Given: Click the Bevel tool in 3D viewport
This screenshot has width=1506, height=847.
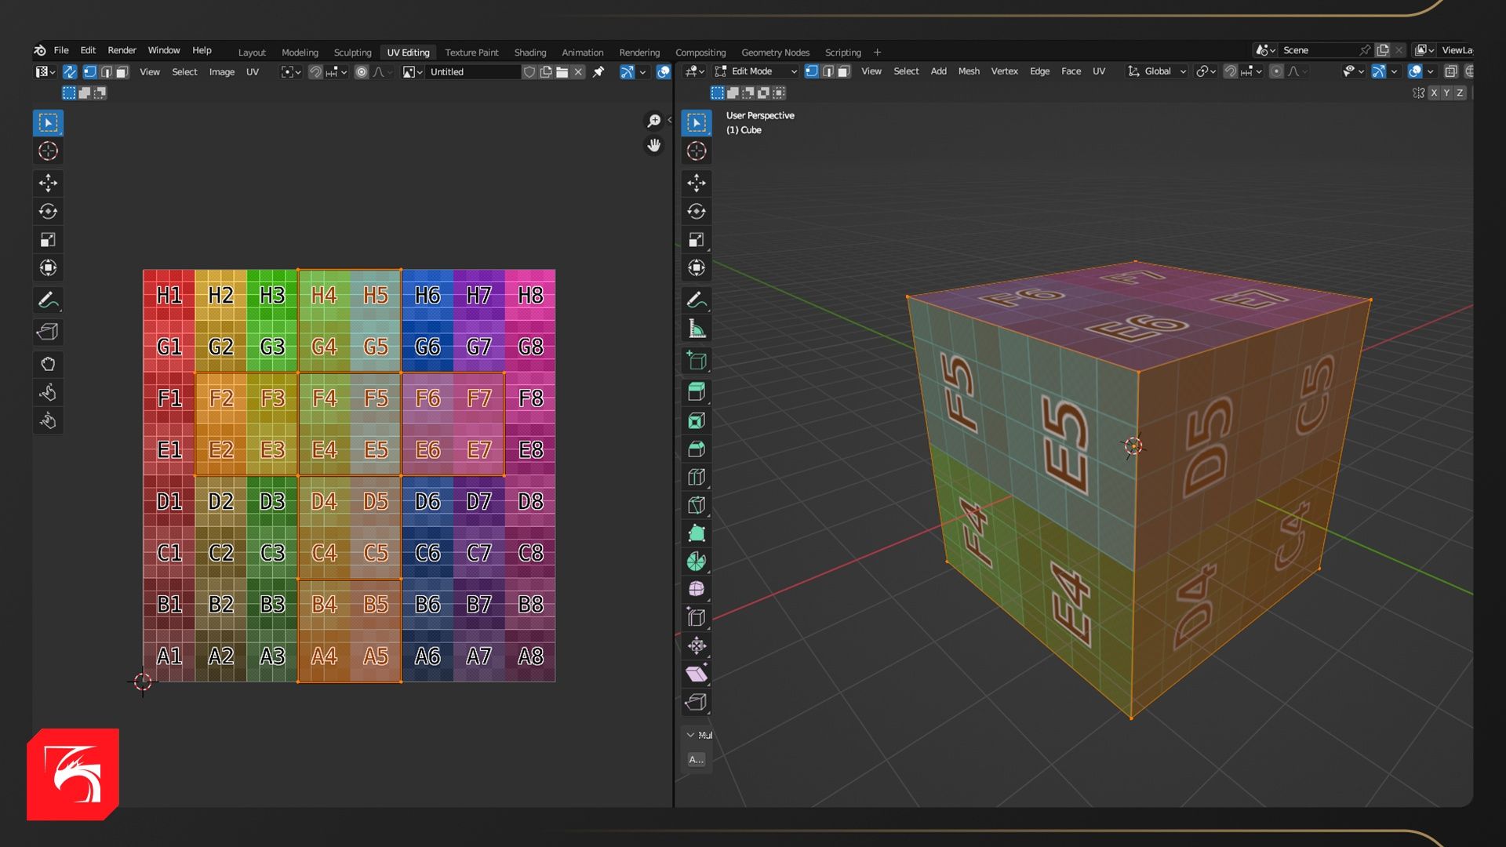Looking at the screenshot, I should coord(697,449).
